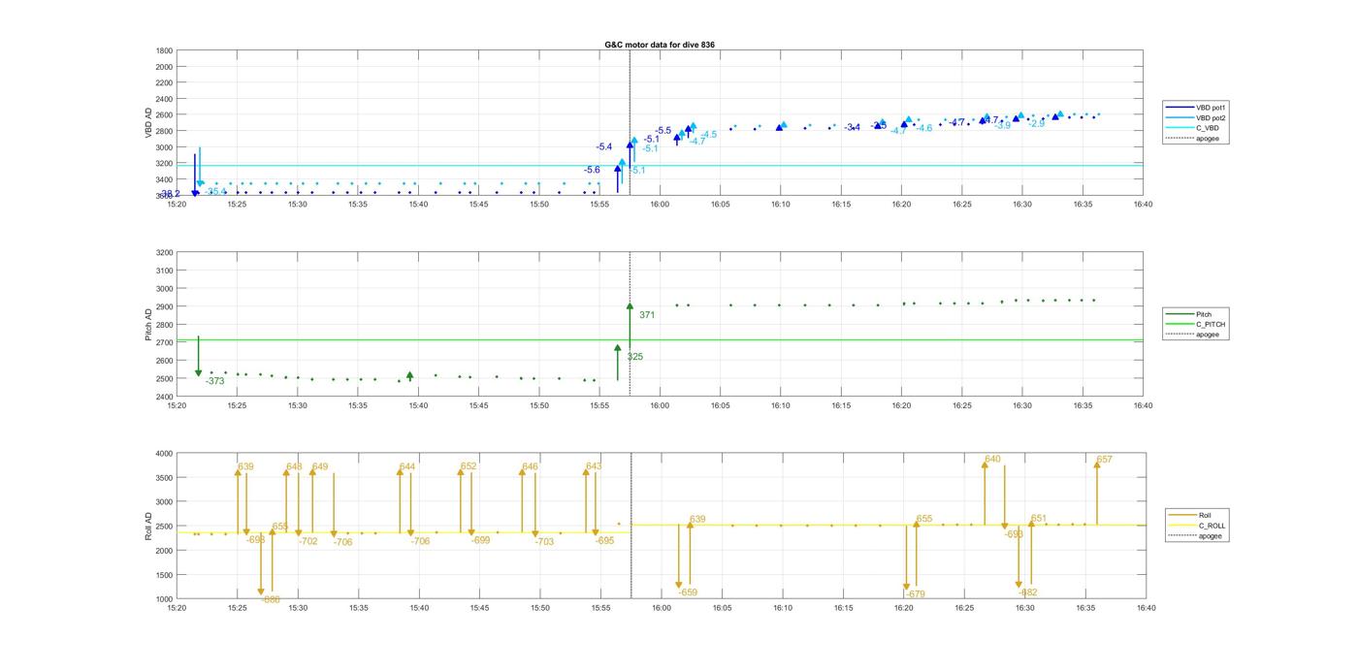The height and width of the screenshot is (672, 1358).
Task: Click the '651' roll move label
Action: click(x=1039, y=519)
